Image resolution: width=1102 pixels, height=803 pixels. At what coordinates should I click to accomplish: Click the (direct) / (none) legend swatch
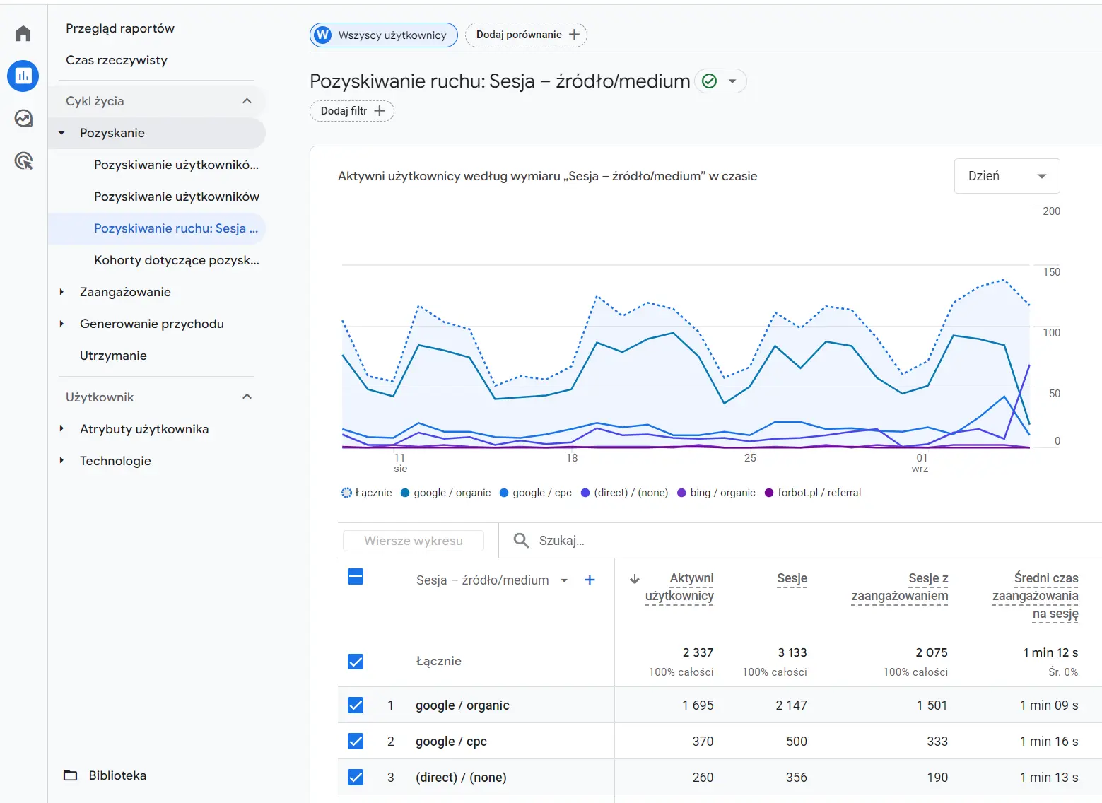585,493
